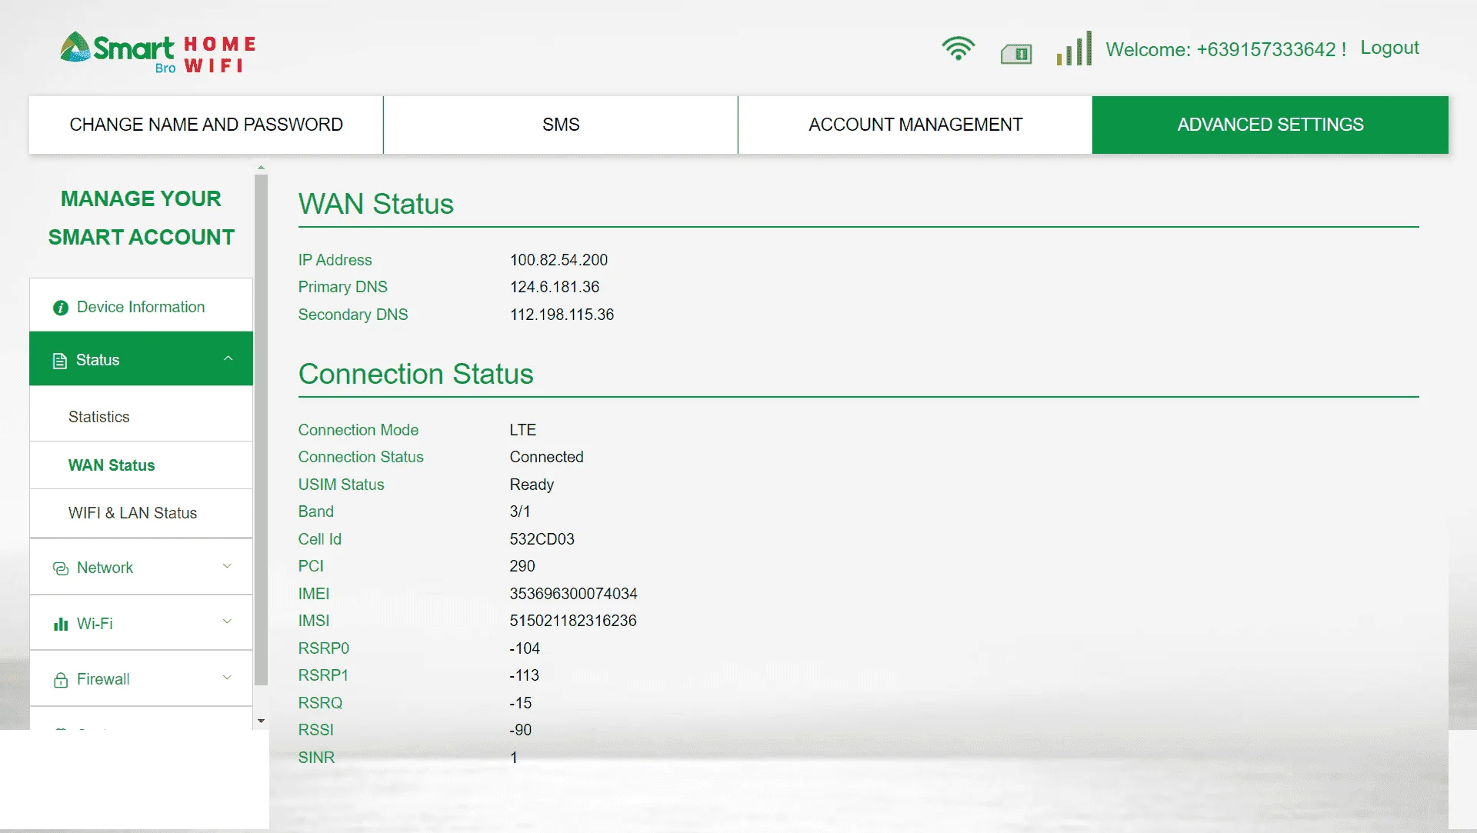
Task: Open WIFI & LAN Status page
Action: point(141,513)
